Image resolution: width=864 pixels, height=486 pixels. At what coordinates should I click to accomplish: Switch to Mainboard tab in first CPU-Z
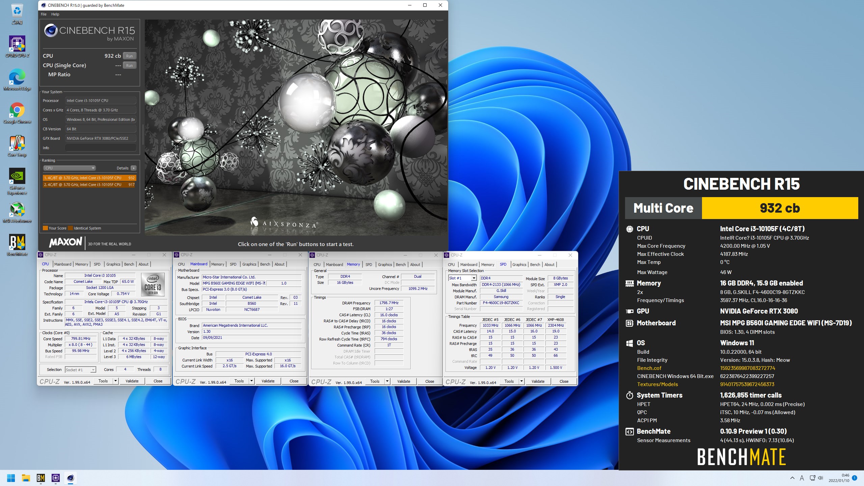click(63, 264)
